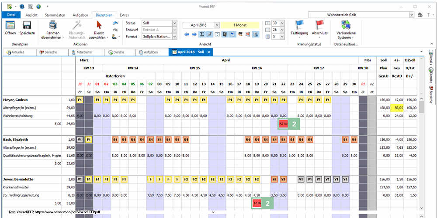Open the Dienste document tab
This screenshot has width=437, height=218.
(x=120, y=52)
